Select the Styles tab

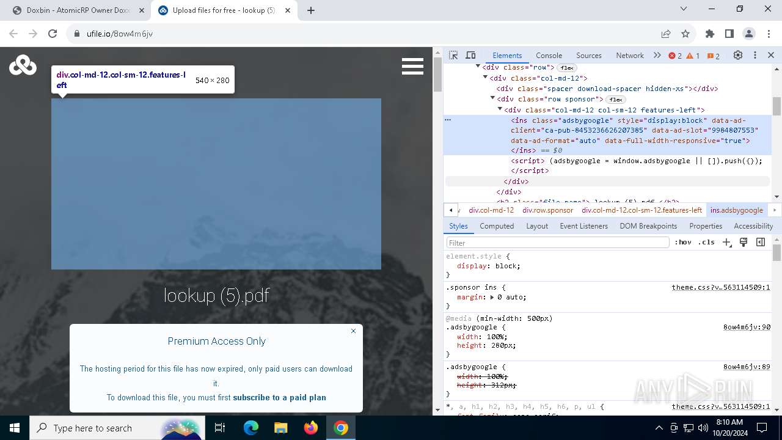click(x=458, y=226)
